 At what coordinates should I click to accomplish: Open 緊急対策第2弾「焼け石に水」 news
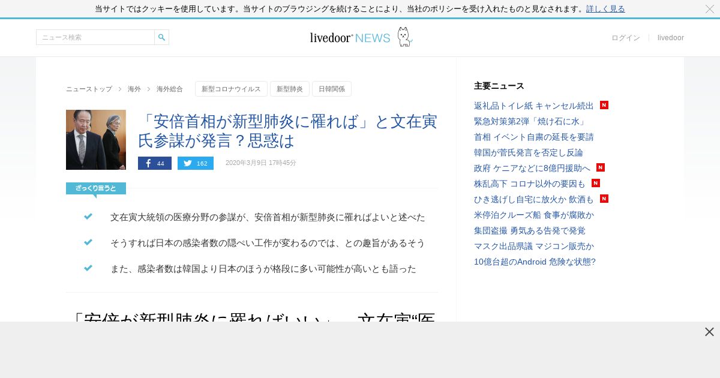point(530,121)
